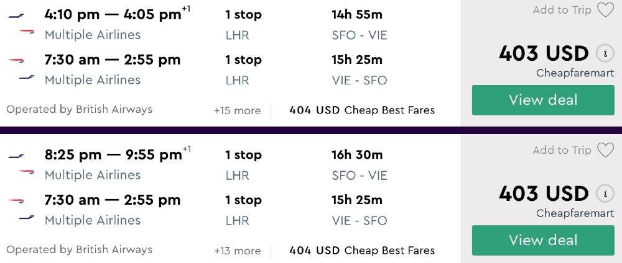Click the first Cheapfaremart provider label

pos(575,73)
